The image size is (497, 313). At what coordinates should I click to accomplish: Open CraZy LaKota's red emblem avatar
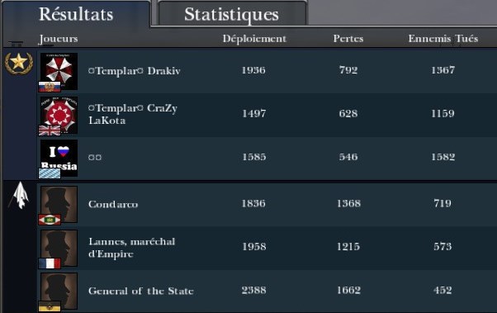pos(59,115)
